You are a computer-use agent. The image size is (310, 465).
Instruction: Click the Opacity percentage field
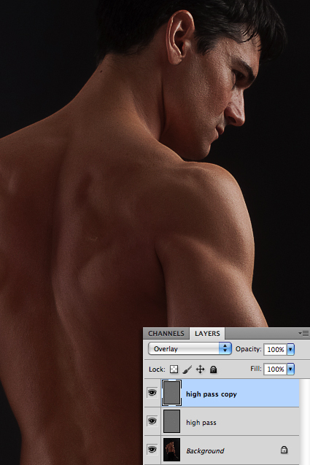pyautogui.click(x=275, y=349)
